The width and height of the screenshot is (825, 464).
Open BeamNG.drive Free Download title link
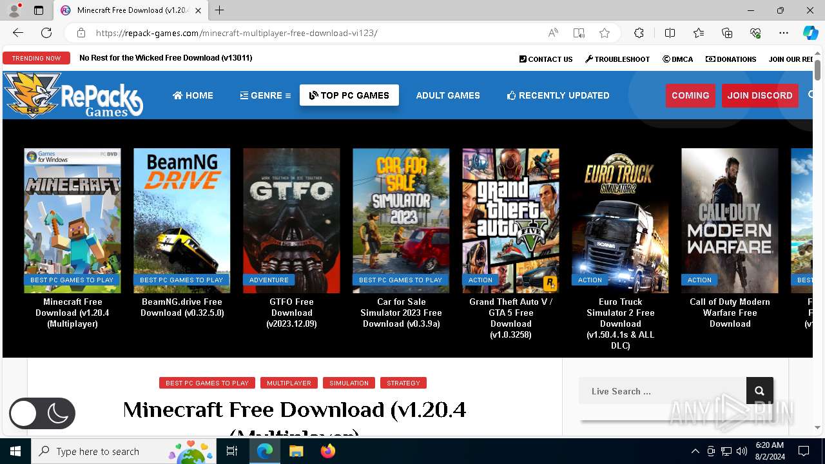(x=182, y=307)
